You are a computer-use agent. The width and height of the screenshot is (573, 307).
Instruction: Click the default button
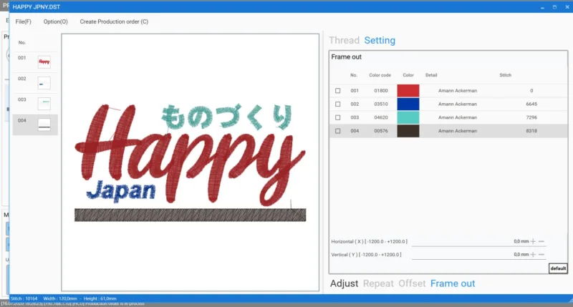(558, 268)
